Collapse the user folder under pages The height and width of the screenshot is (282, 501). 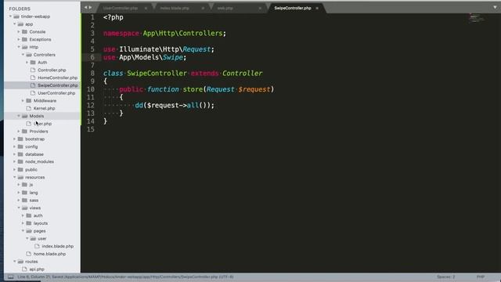click(27, 238)
